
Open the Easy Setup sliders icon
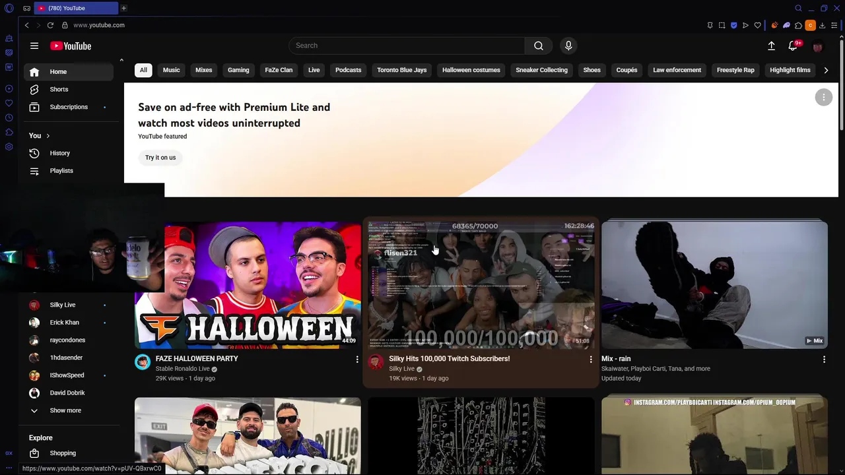(834, 25)
